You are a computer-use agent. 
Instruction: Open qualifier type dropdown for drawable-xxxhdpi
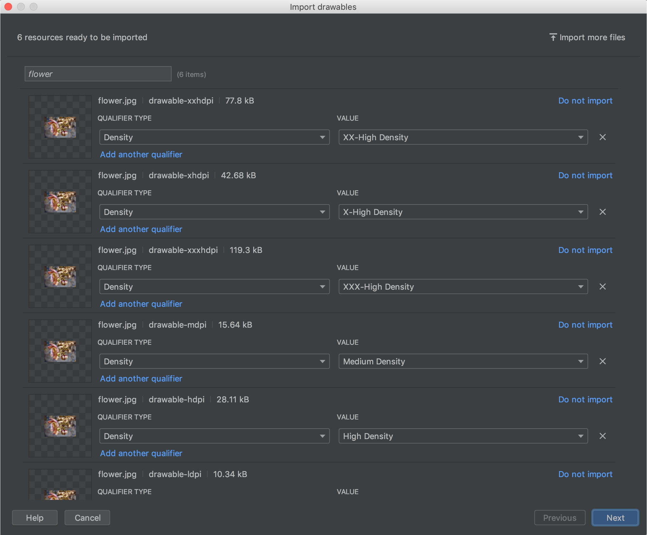214,286
